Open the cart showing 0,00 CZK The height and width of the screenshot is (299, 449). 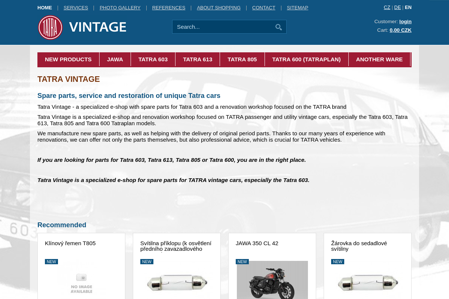point(400,30)
